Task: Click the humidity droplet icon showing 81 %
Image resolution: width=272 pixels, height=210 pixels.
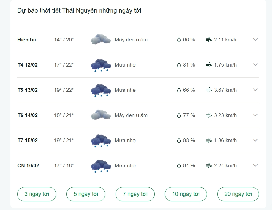Action: pyautogui.click(x=179, y=65)
